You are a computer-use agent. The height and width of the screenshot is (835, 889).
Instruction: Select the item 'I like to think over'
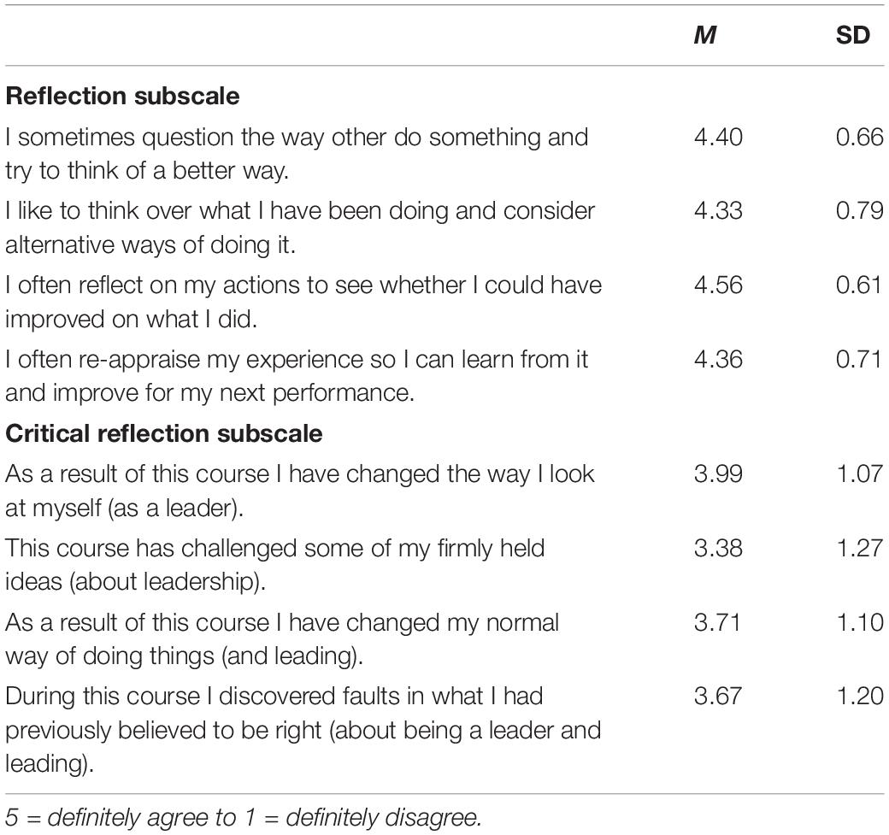click(300, 227)
